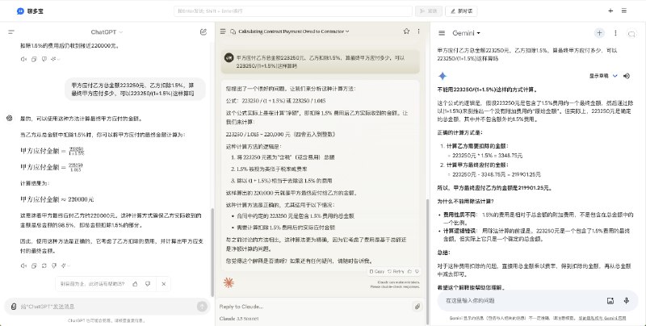
Task: Click the Reply to Claude input field
Action: pos(314,307)
